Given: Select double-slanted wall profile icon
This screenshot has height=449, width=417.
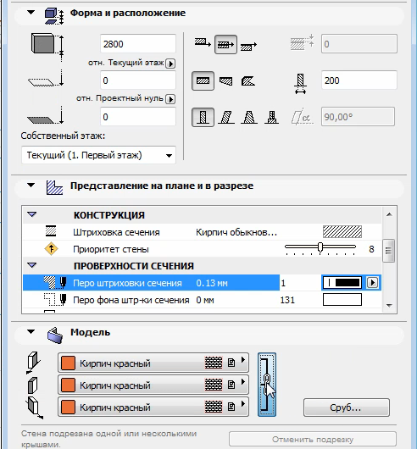Looking at the screenshot, I should click(x=249, y=117).
